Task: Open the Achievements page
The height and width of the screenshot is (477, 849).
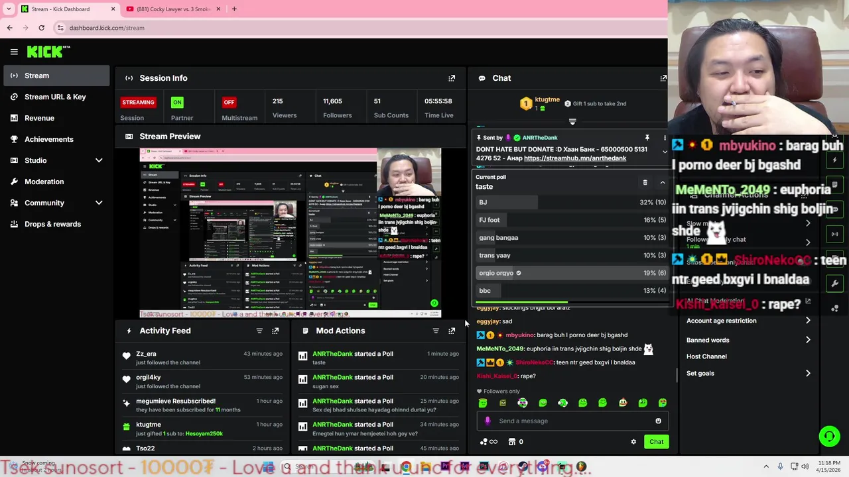Action: click(56, 139)
